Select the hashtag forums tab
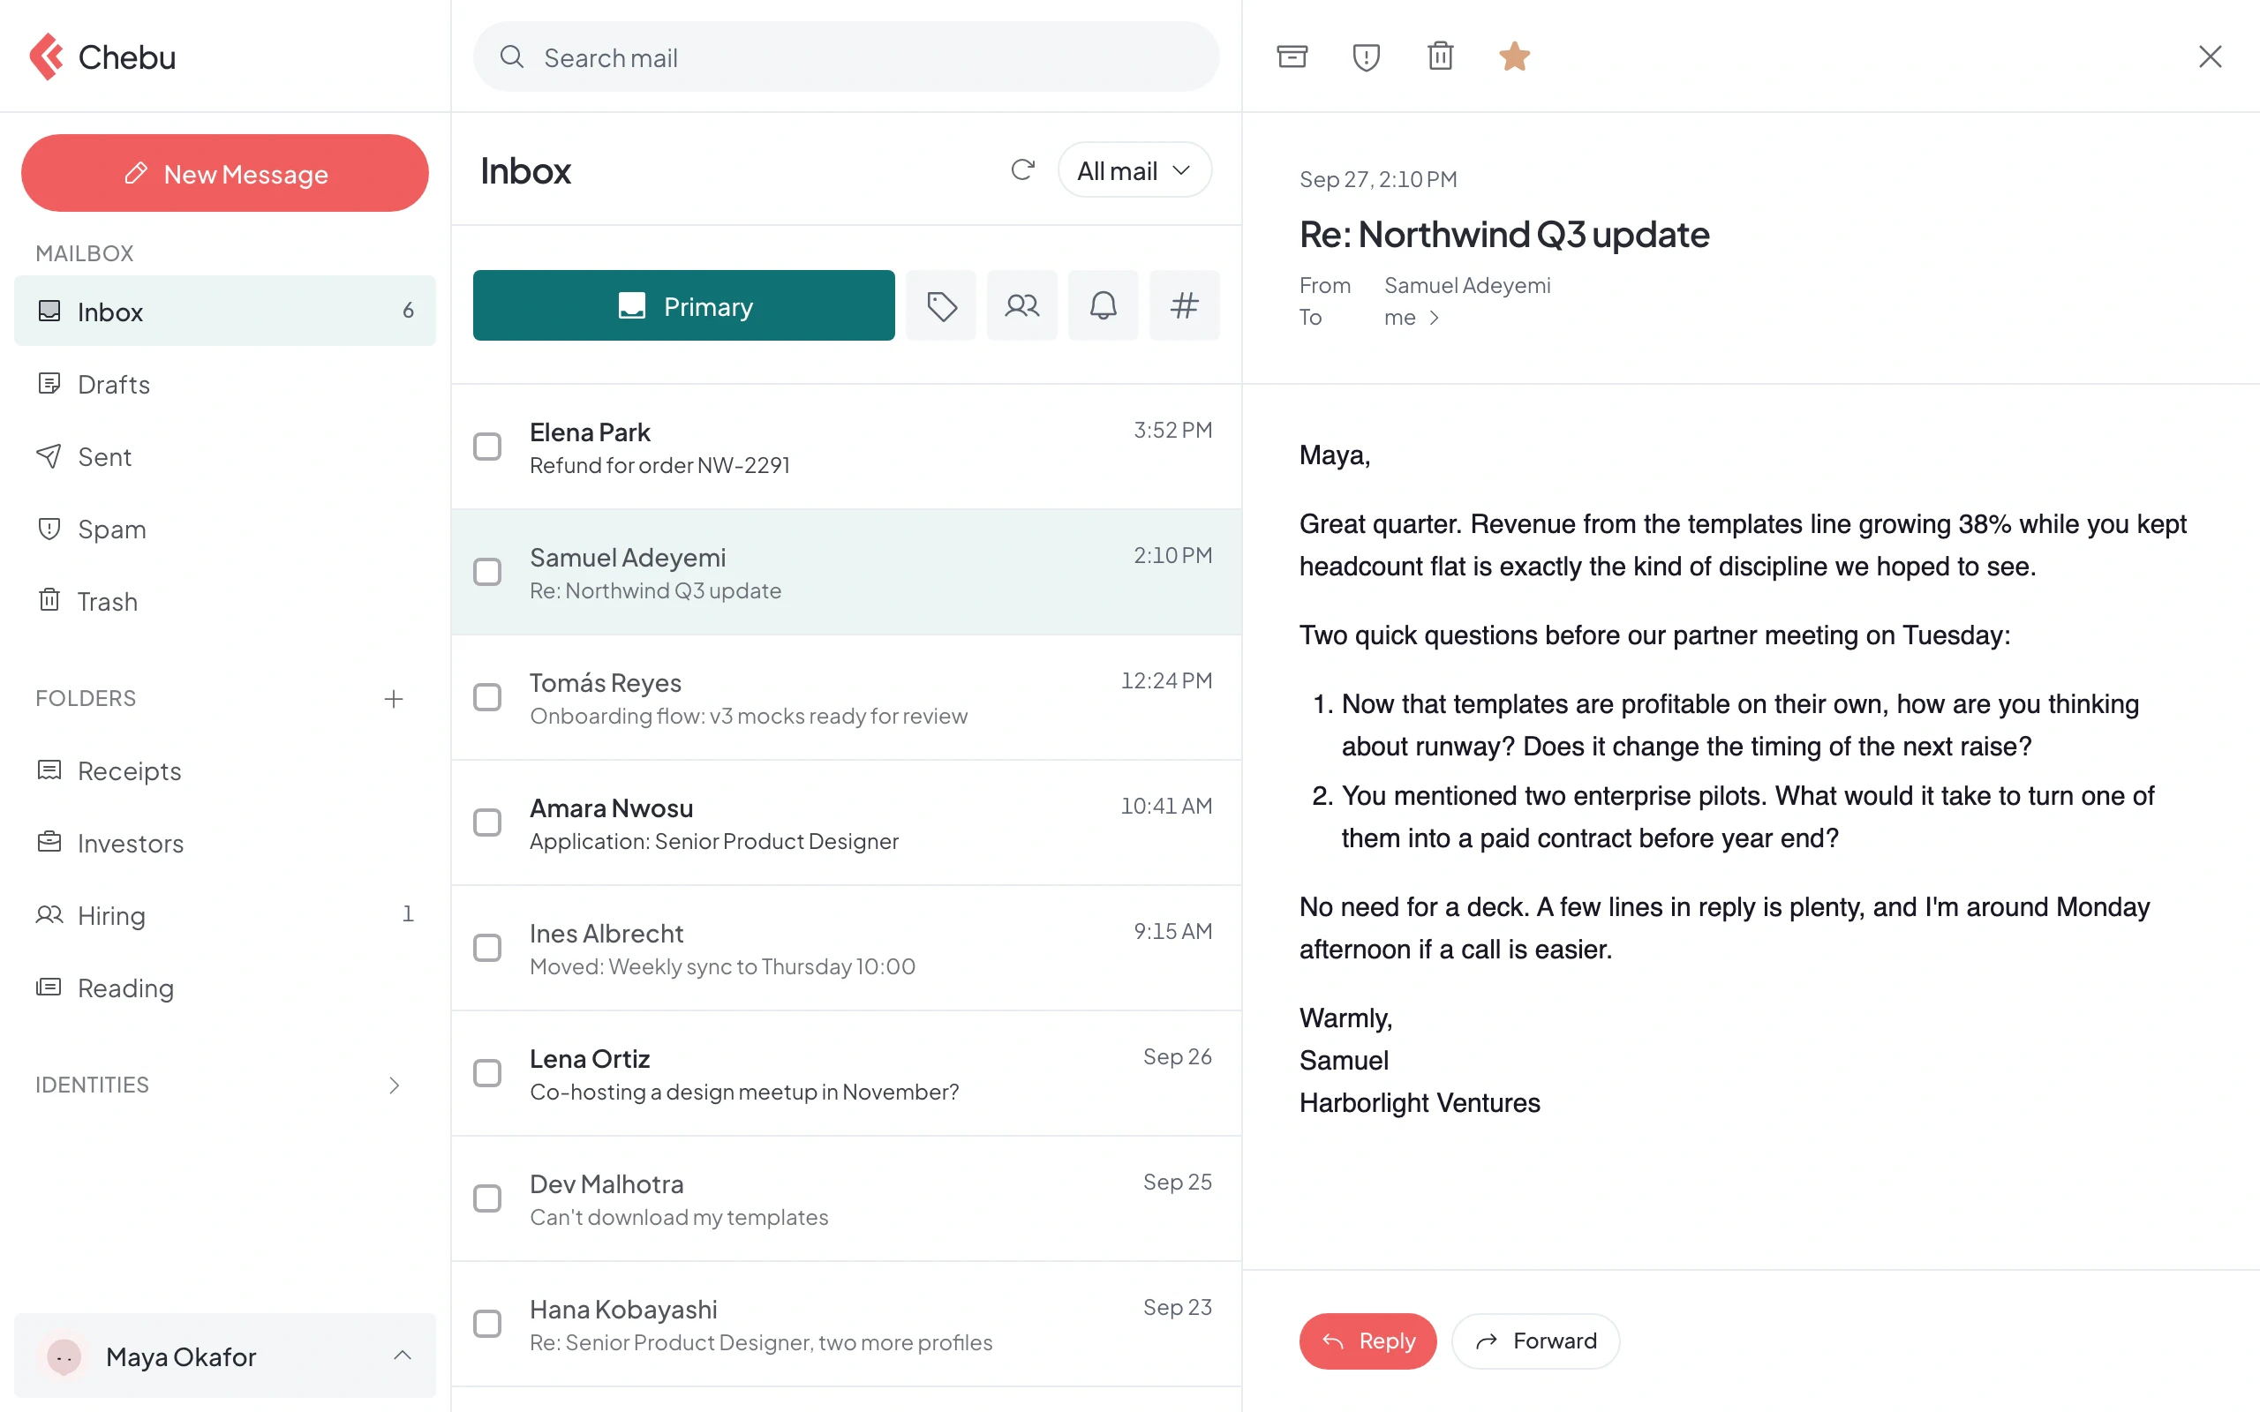2260x1412 pixels. tap(1184, 305)
